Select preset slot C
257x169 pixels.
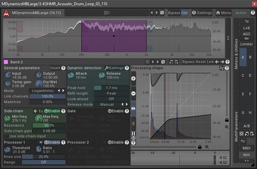pos(243,75)
